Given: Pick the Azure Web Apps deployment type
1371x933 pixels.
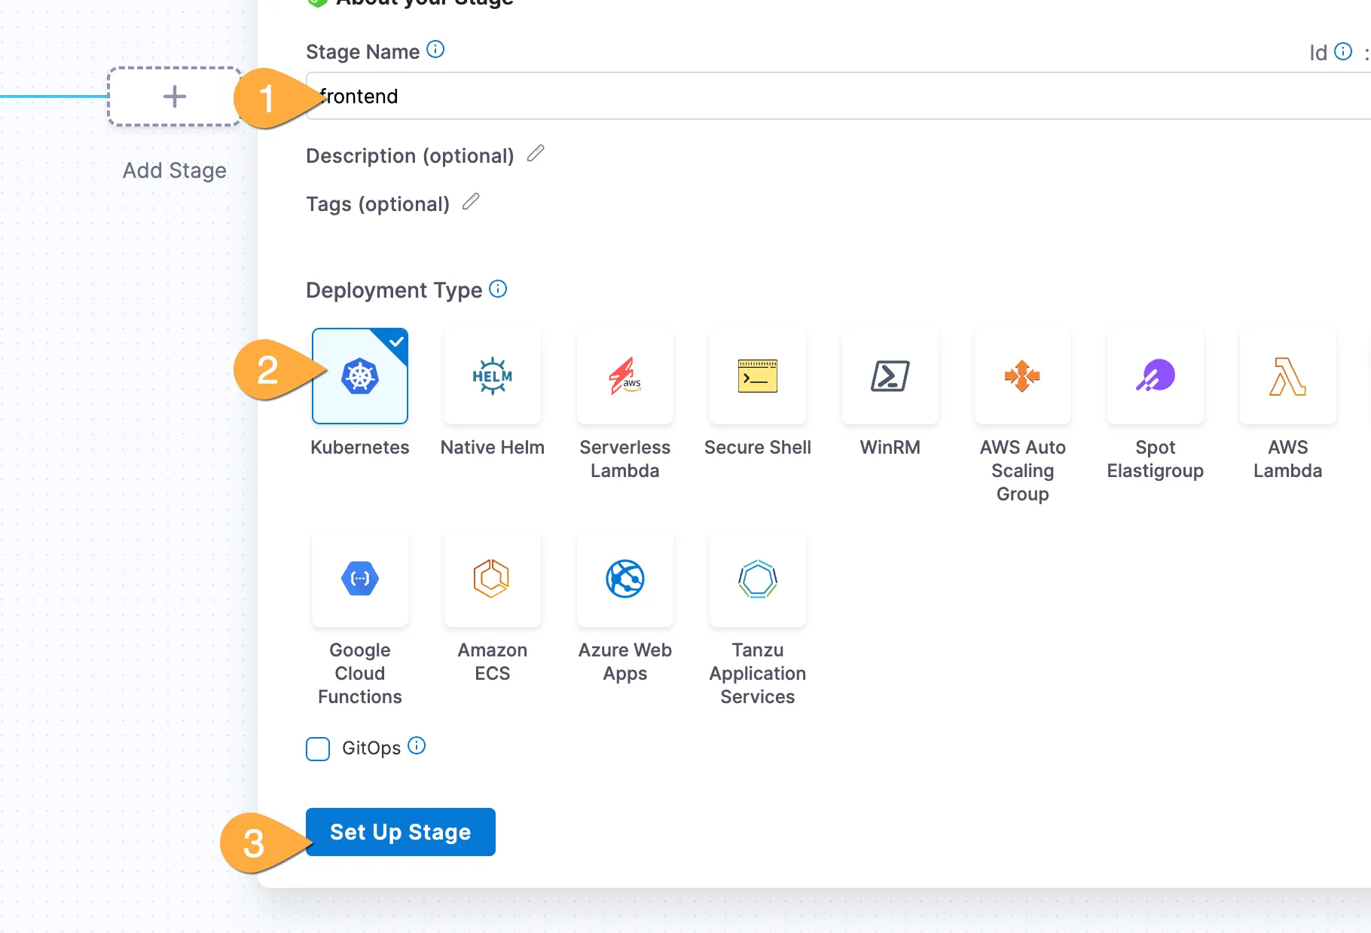Looking at the screenshot, I should [x=625, y=579].
